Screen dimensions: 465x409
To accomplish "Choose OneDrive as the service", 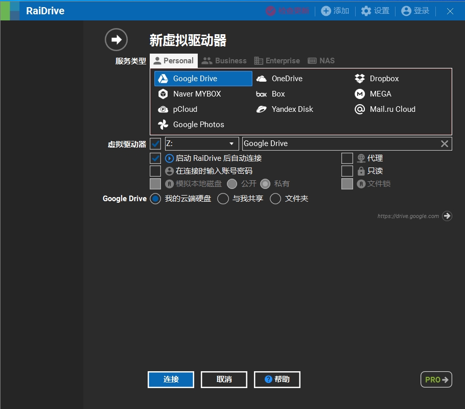I will point(280,79).
